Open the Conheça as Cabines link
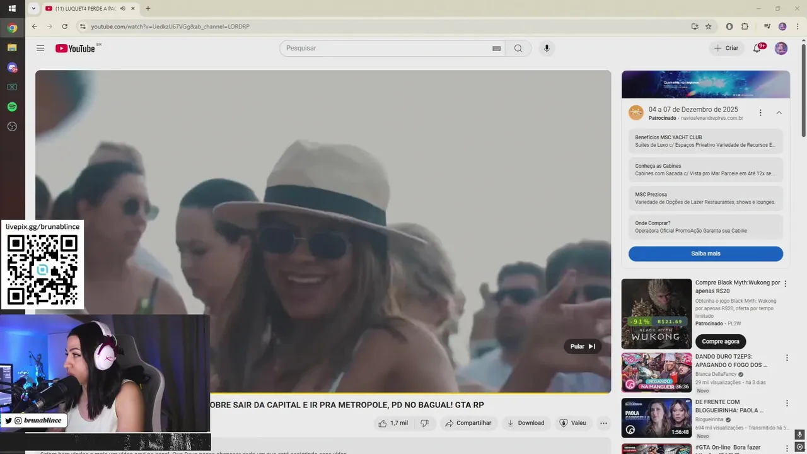807x454 pixels. [705, 170]
